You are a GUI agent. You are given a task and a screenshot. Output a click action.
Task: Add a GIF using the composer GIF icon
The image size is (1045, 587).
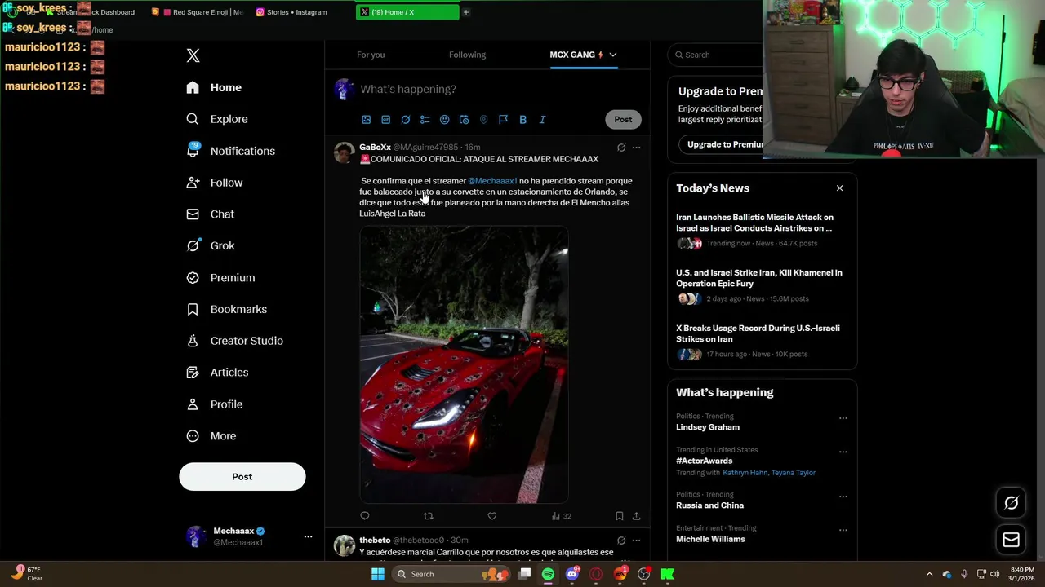(386, 120)
